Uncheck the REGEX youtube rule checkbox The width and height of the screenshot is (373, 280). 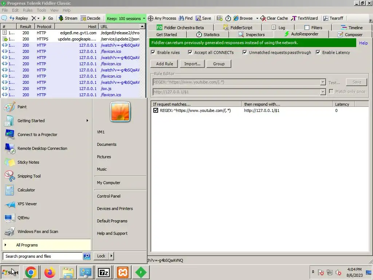(156, 110)
